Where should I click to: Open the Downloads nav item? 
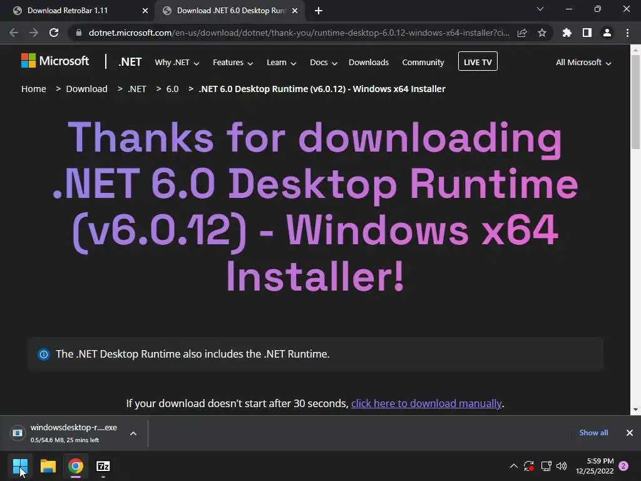369,62
